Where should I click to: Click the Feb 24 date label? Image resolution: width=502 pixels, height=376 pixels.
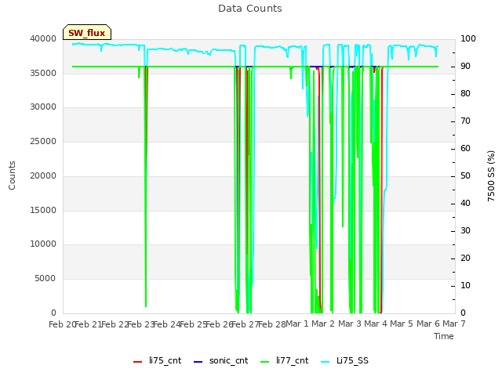(167, 324)
